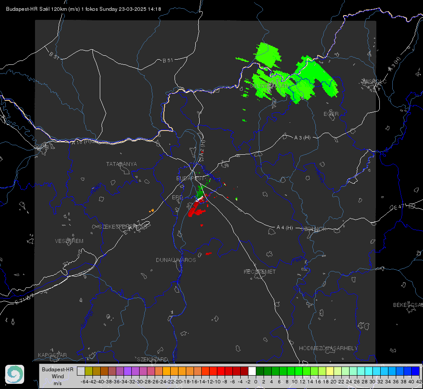
Task: Click the Budapest-HR Wind m/s legend caption
Action: 57,376
